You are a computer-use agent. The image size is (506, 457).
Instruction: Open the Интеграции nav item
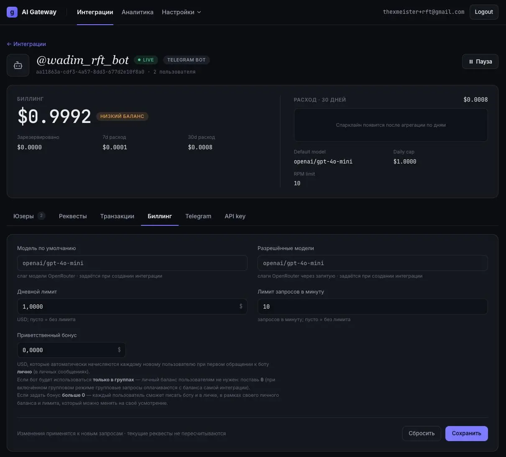click(95, 12)
